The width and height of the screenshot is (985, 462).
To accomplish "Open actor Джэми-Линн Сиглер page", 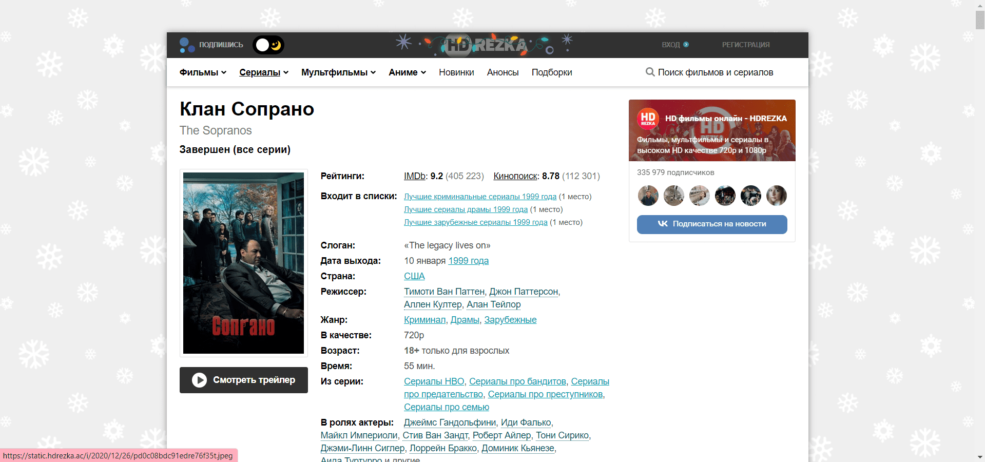I will pos(363,448).
